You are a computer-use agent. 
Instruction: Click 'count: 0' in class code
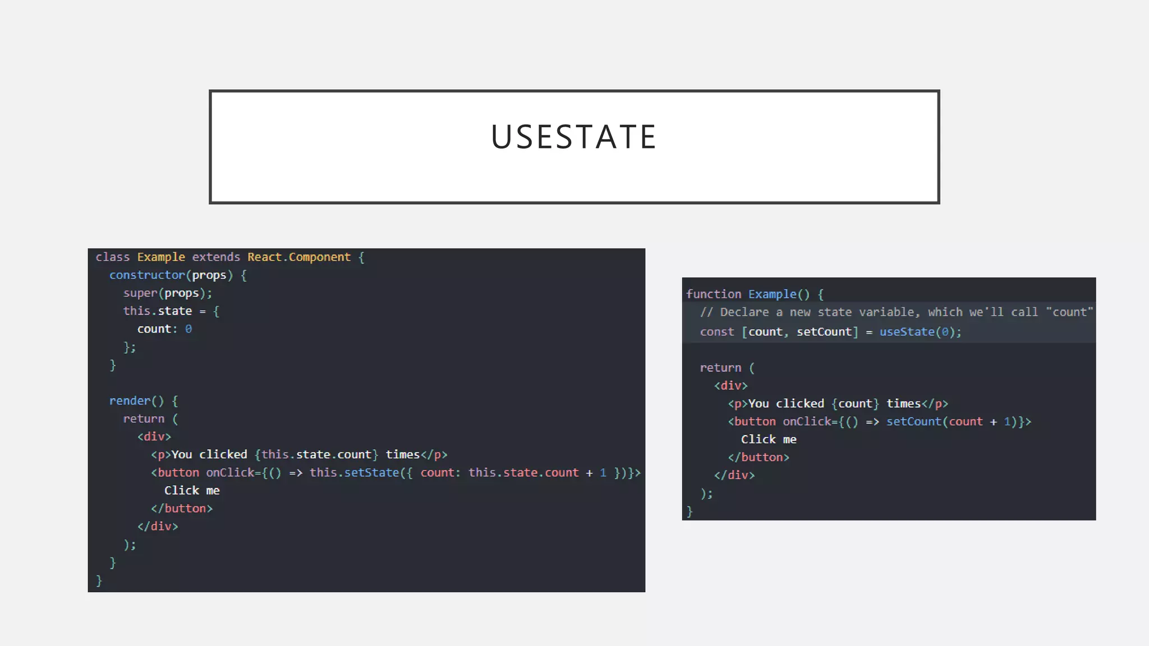(164, 329)
